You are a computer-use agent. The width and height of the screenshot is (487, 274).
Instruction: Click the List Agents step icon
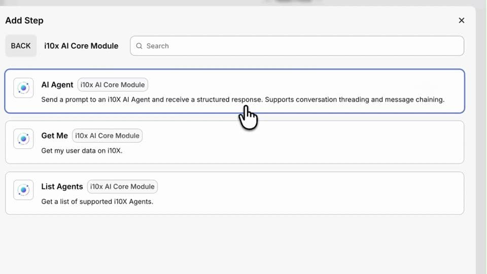click(23, 190)
